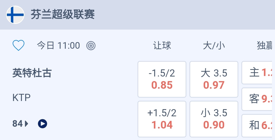
Task: Choose 小 3.5 at odds 0.90
Action: (214, 119)
